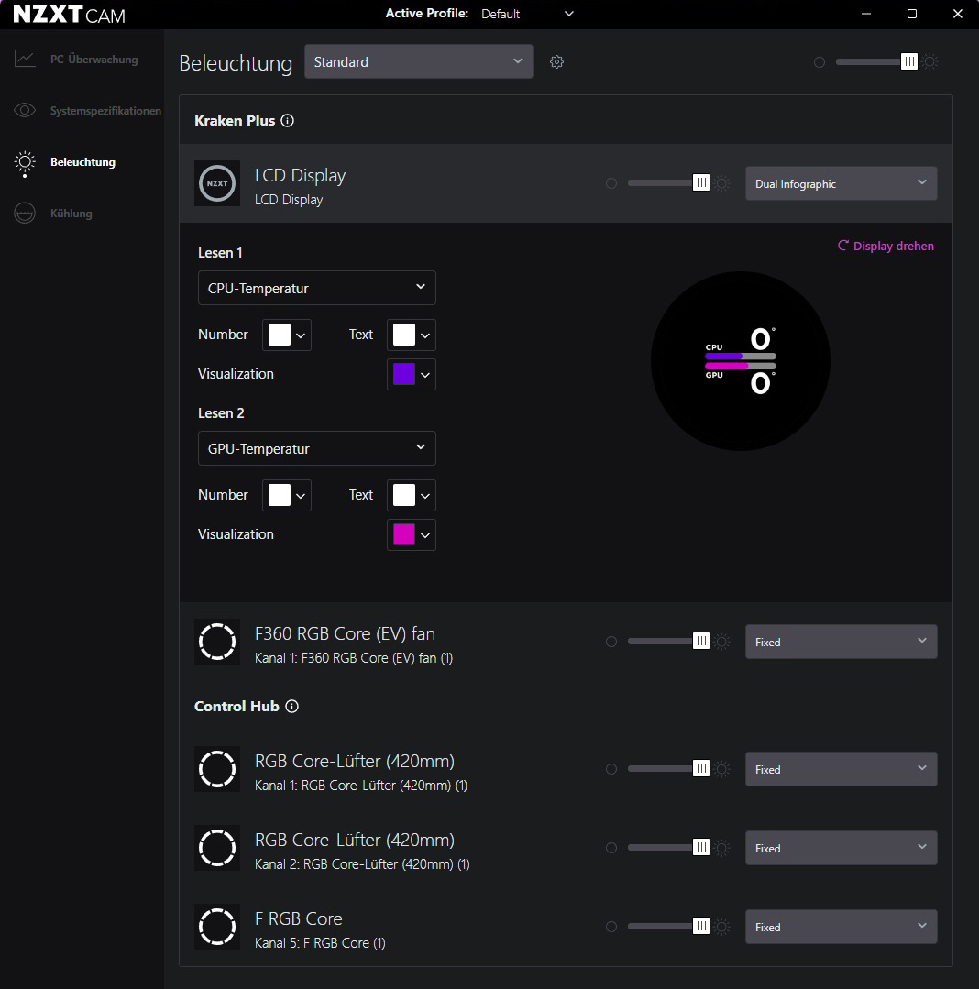
Task: Click the Lesen 2 label
Action: coord(221,413)
